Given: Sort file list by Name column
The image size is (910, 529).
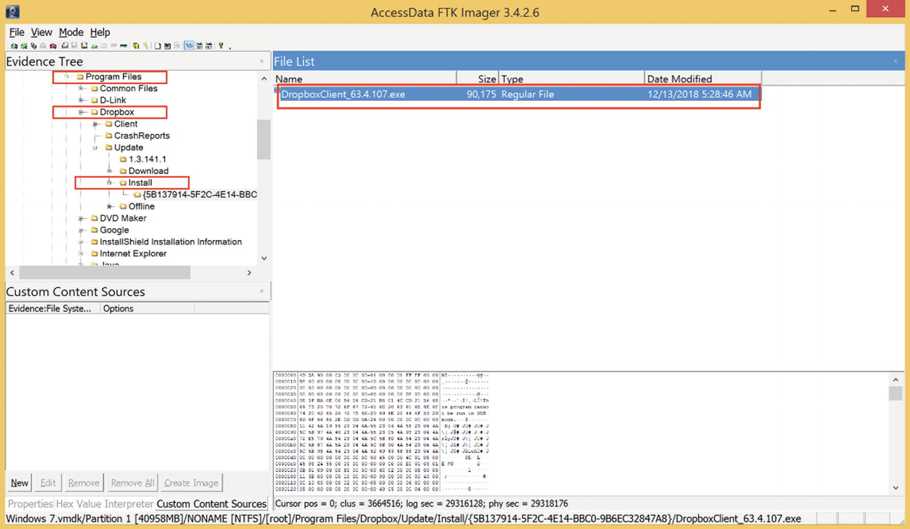Looking at the screenshot, I should [x=365, y=79].
